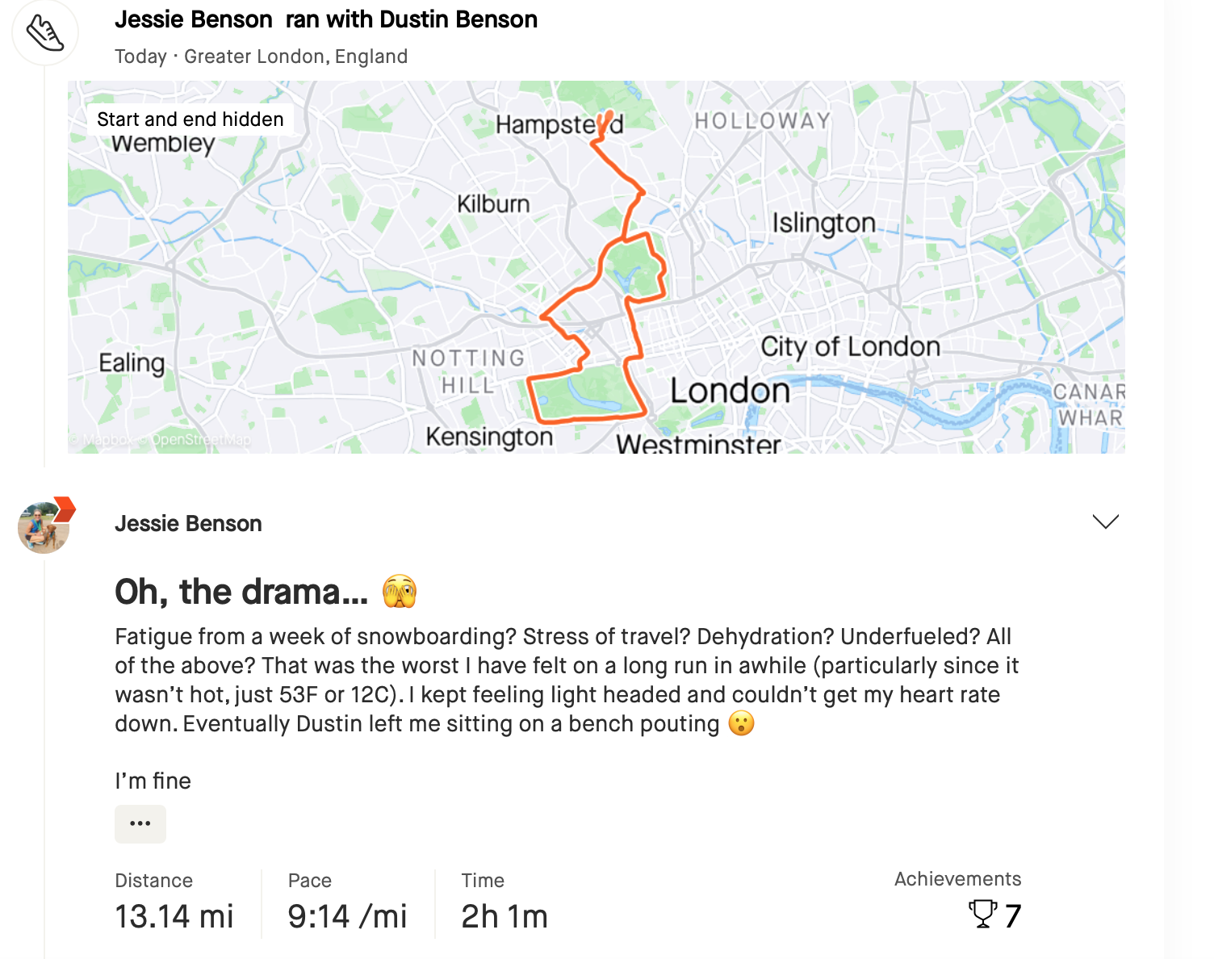Open Jessie Benson's profile avatar photo
This screenshot has height=959, width=1214.
(x=41, y=529)
